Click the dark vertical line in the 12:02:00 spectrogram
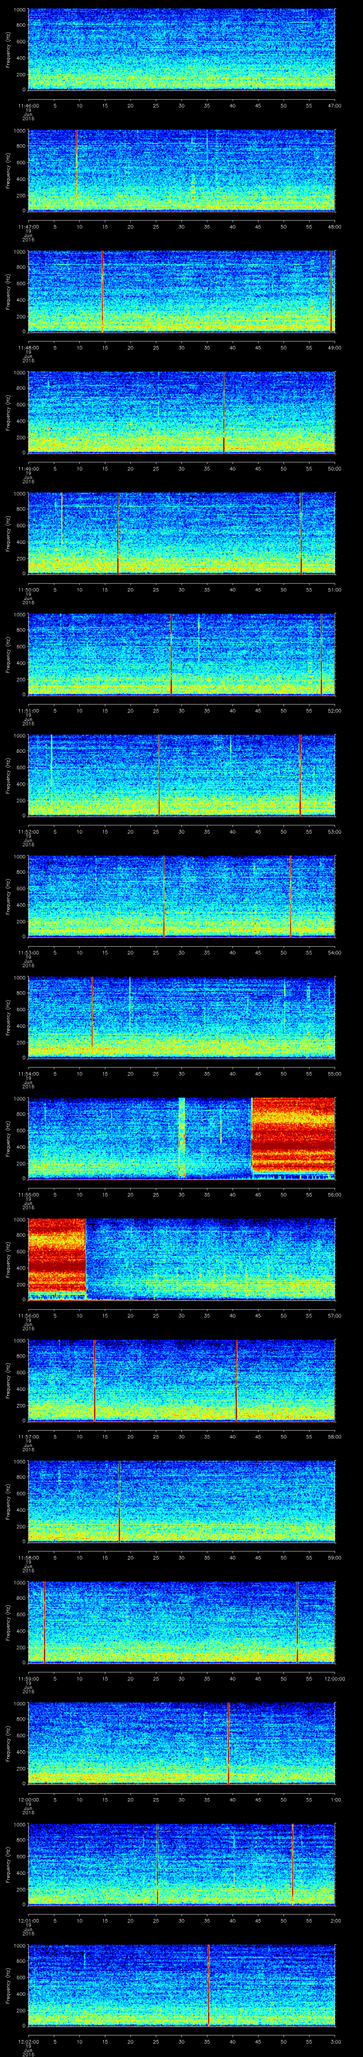This screenshot has height=2057, width=363. pos(208,1985)
